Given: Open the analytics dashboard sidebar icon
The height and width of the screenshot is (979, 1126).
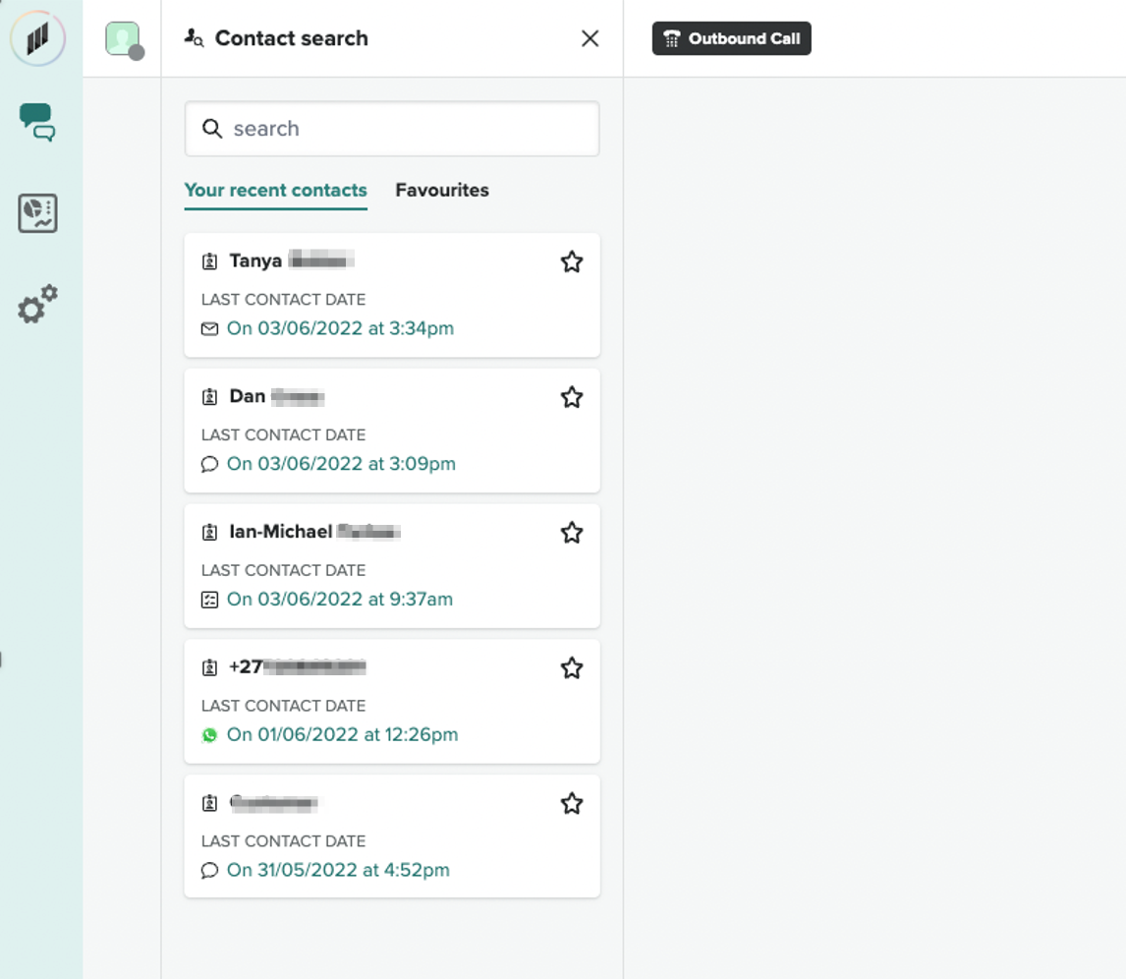Looking at the screenshot, I should click(37, 213).
